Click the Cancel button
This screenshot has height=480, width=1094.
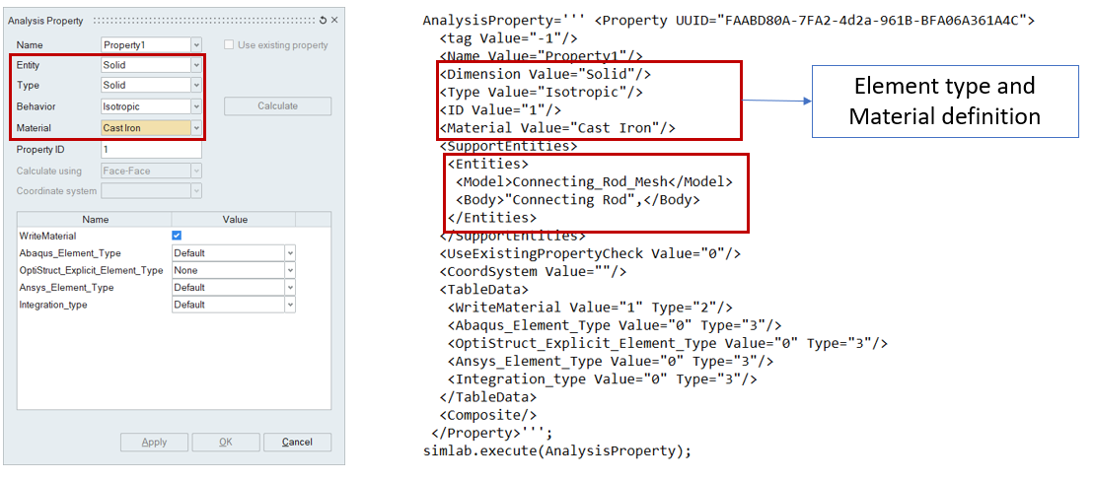pyautogui.click(x=297, y=443)
